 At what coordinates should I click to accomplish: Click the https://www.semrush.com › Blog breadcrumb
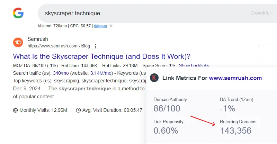point(59,46)
